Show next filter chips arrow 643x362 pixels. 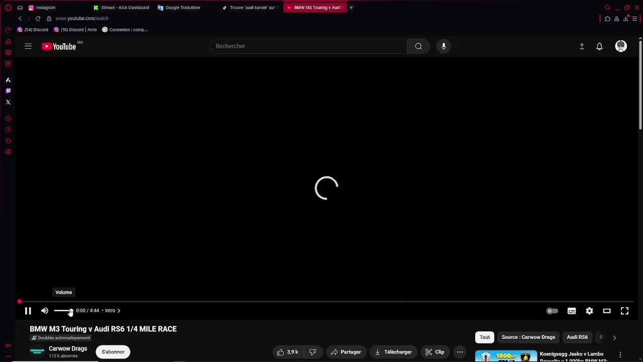pyautogui.click(x=614, y=338)
